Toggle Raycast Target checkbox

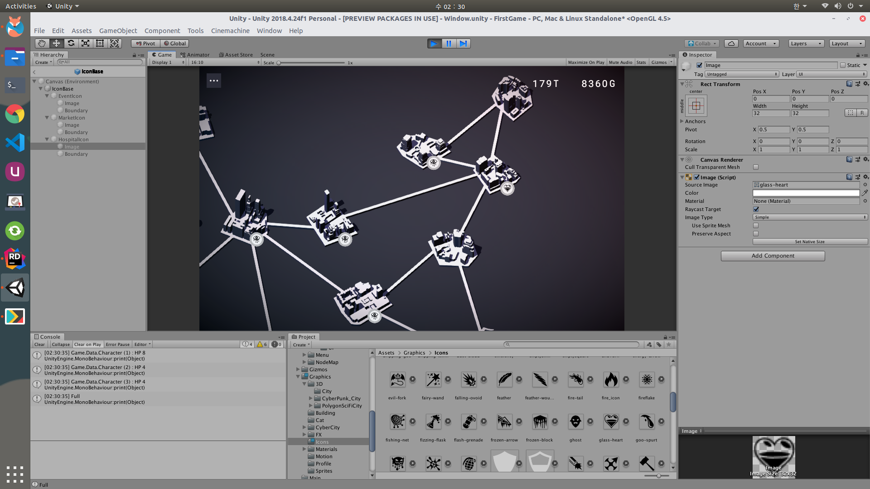coord(756,209)
